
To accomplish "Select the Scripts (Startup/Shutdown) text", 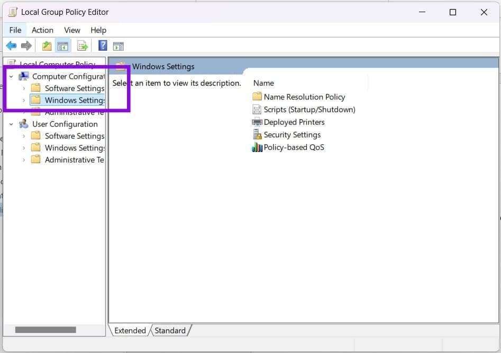I will [x=309, y=110].
